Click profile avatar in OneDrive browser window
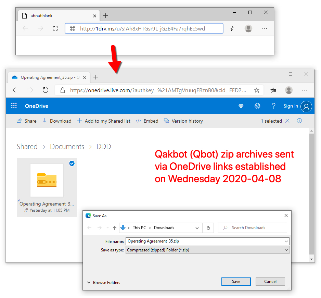The height and width of the screenshot is (298, 321). tap(288, 90)
